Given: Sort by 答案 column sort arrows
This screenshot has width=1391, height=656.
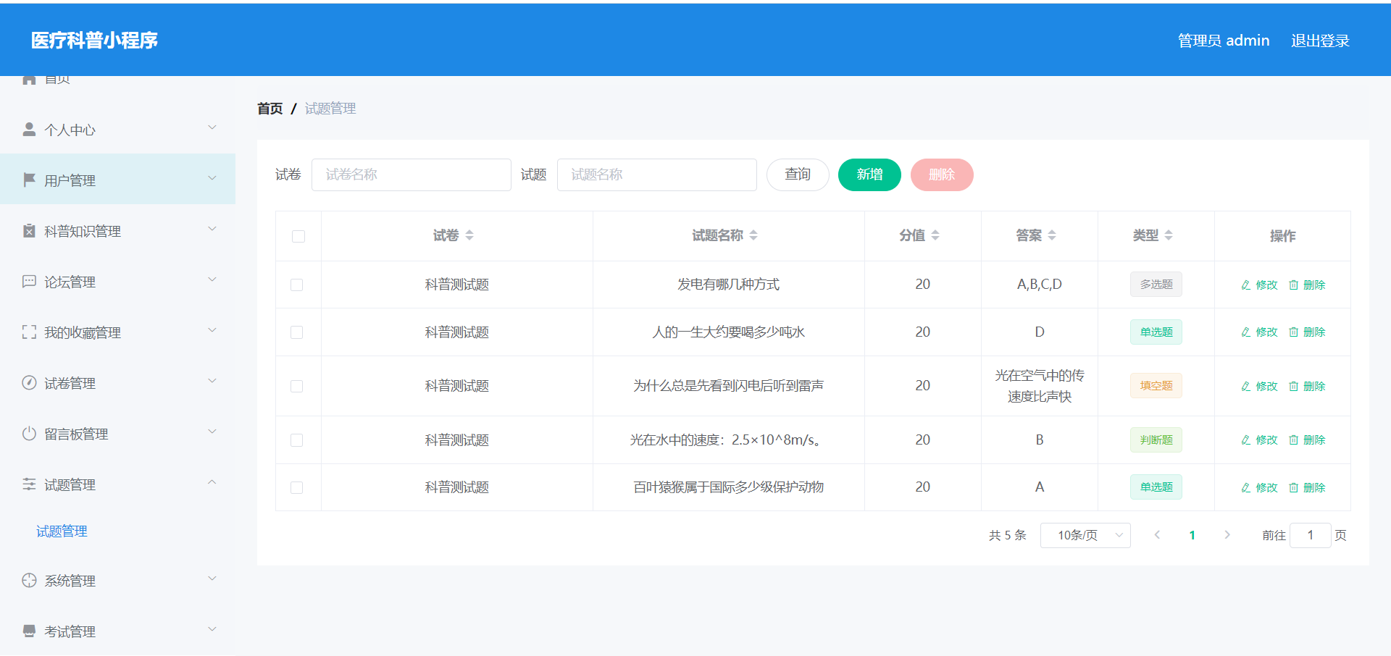Looking at the screenshot, I should point(1052,235).
